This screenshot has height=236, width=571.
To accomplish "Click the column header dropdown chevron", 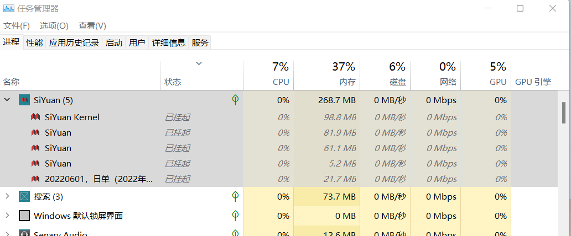I will [199, 64].
